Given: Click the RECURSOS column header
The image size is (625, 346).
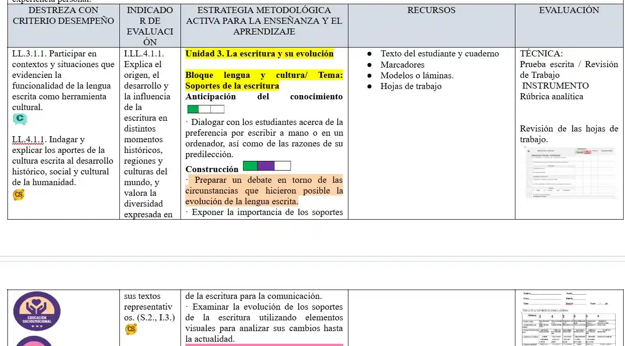Looking at the screenshot, I should click(431, 10).
